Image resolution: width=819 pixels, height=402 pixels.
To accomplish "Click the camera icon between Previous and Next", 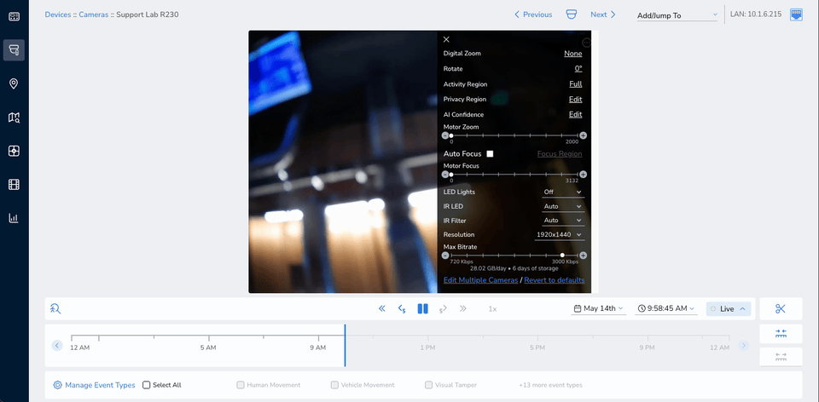I will (x=572, y=14).
